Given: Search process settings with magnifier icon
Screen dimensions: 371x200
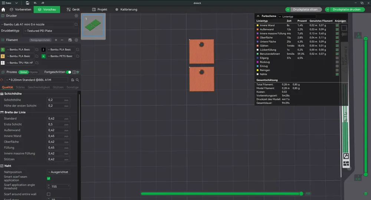Looking at the screenshot, I should [x=78, y=80].
